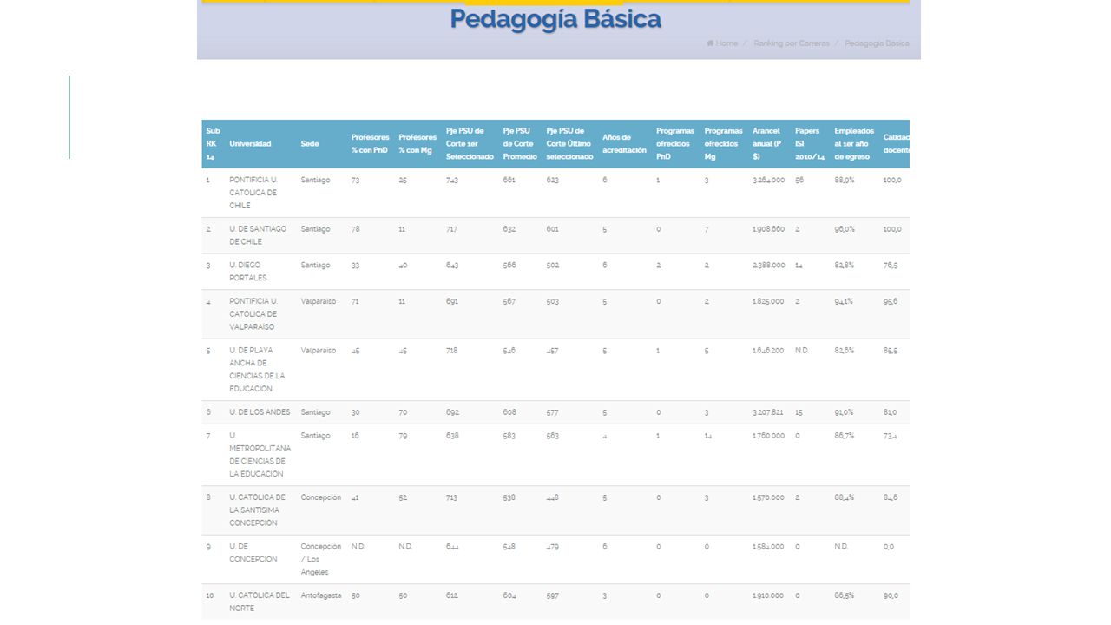The width and height of the screenshot is (1111, 625).
Task: Sort by the Universidad column header
Action: (250, 143)
